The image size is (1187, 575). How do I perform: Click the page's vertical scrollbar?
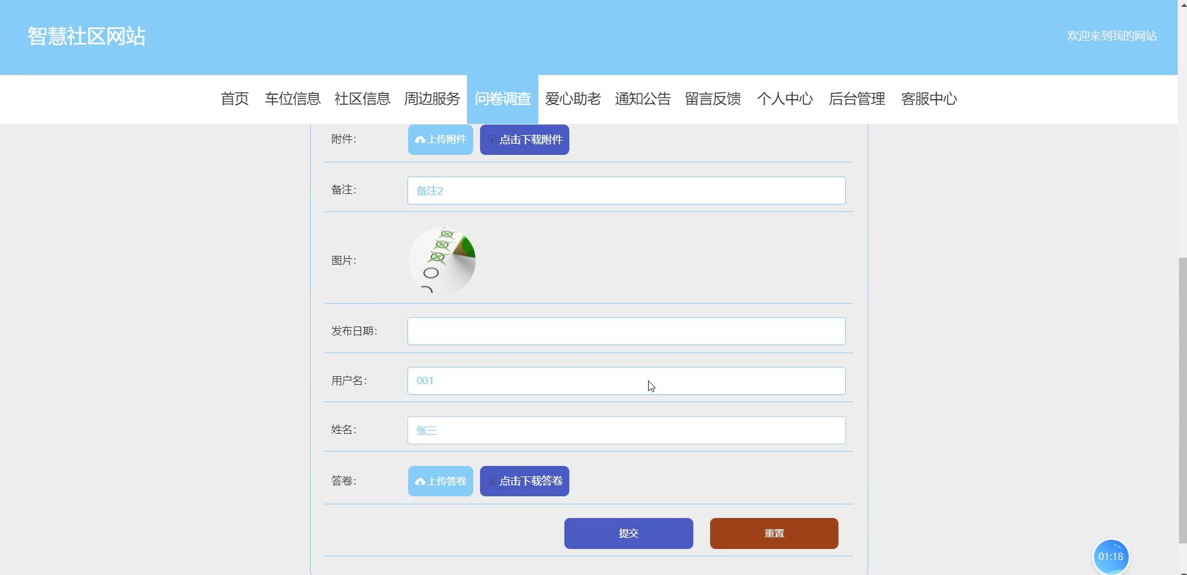coord(1182,397)
